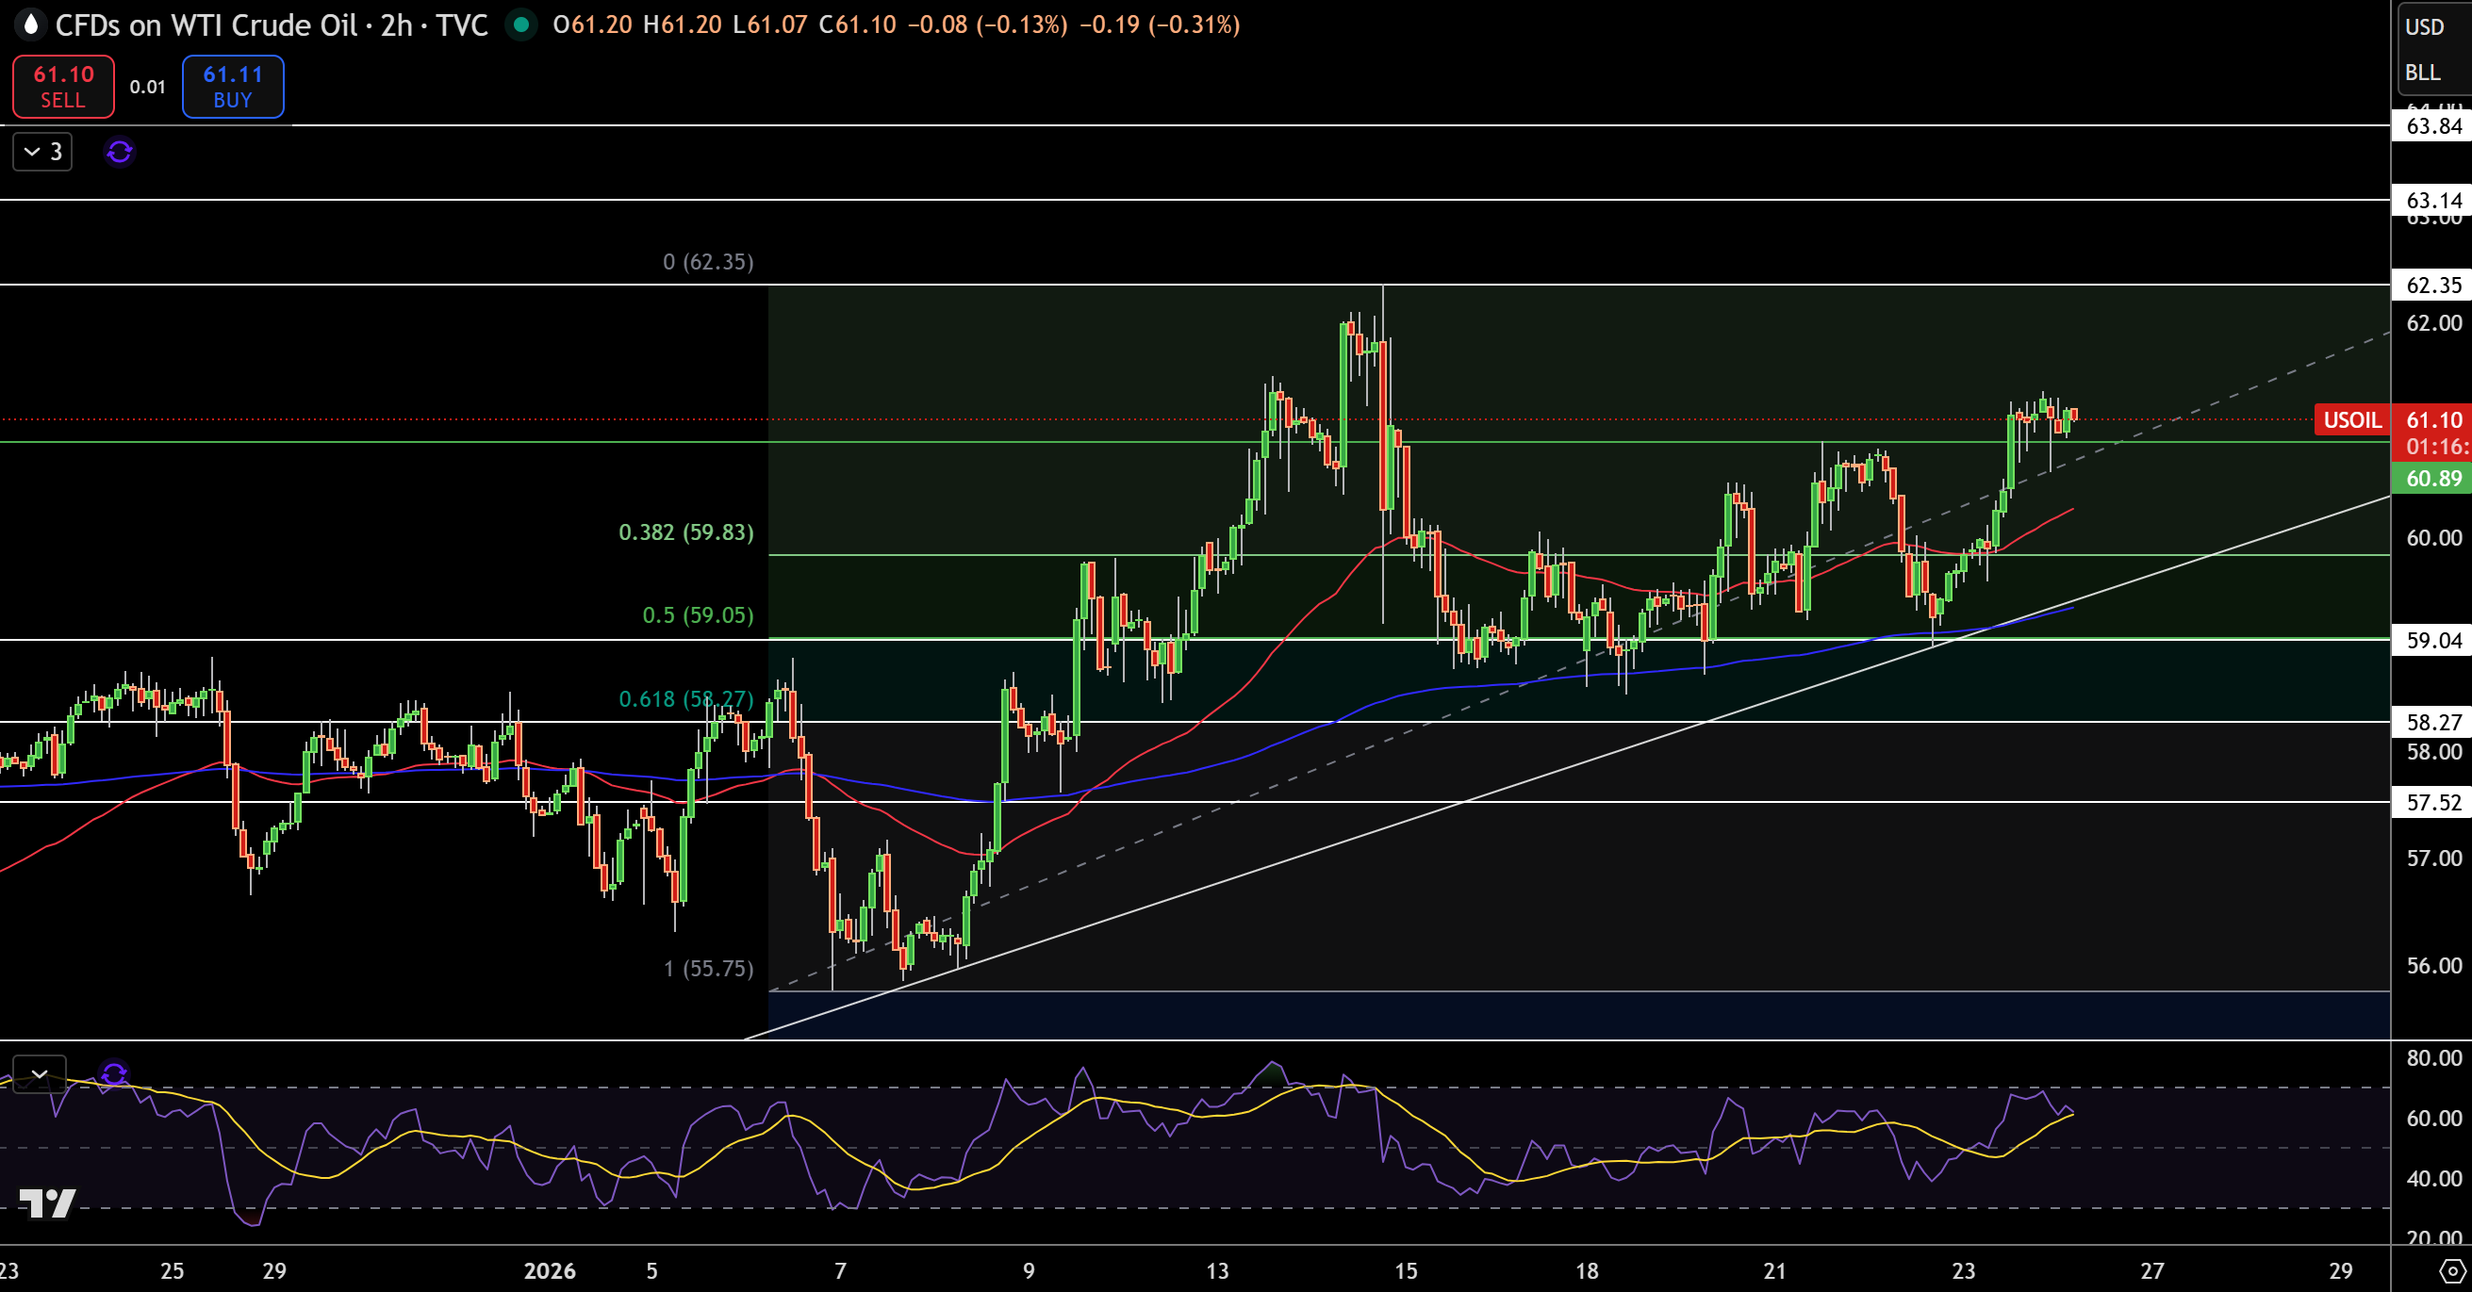Image resolution: width=2472 pixels, height=1292 pixels.
Task: Click the Fibonacci 0.5 (59.05) label
Action: pyautogui.click(x=698, y=614)
